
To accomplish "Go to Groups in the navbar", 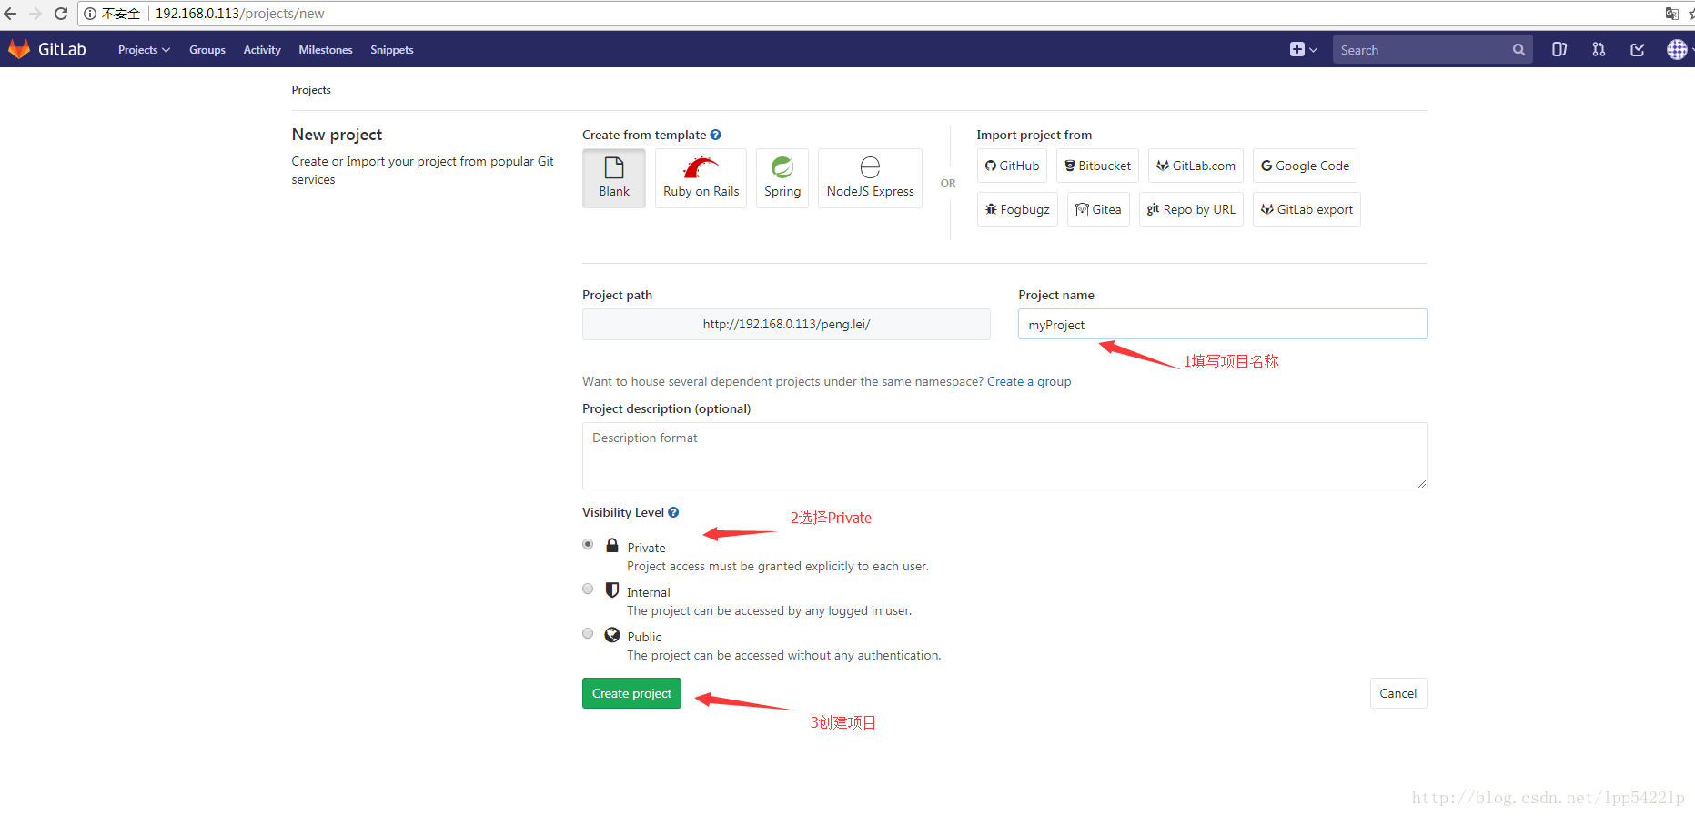I will coord(207,50).
